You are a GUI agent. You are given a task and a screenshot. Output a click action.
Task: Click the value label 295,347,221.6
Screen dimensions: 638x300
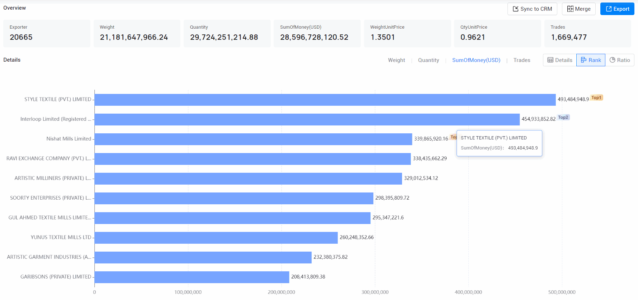pos(388,218)
